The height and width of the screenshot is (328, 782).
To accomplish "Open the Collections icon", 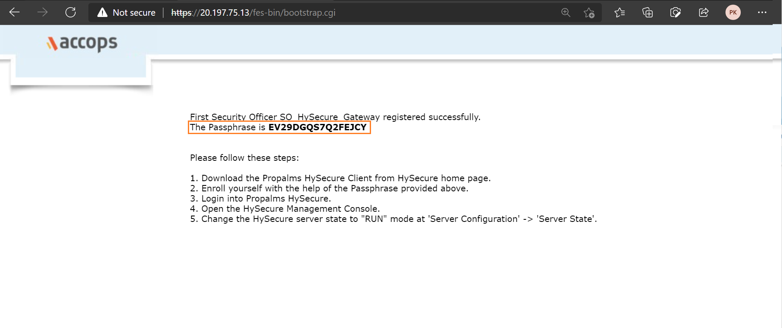I will click(x=647, y=13).
